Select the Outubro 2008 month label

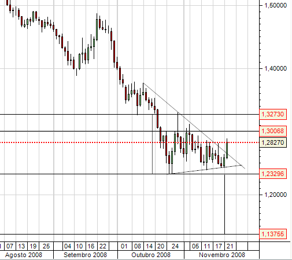pos(151,255)
